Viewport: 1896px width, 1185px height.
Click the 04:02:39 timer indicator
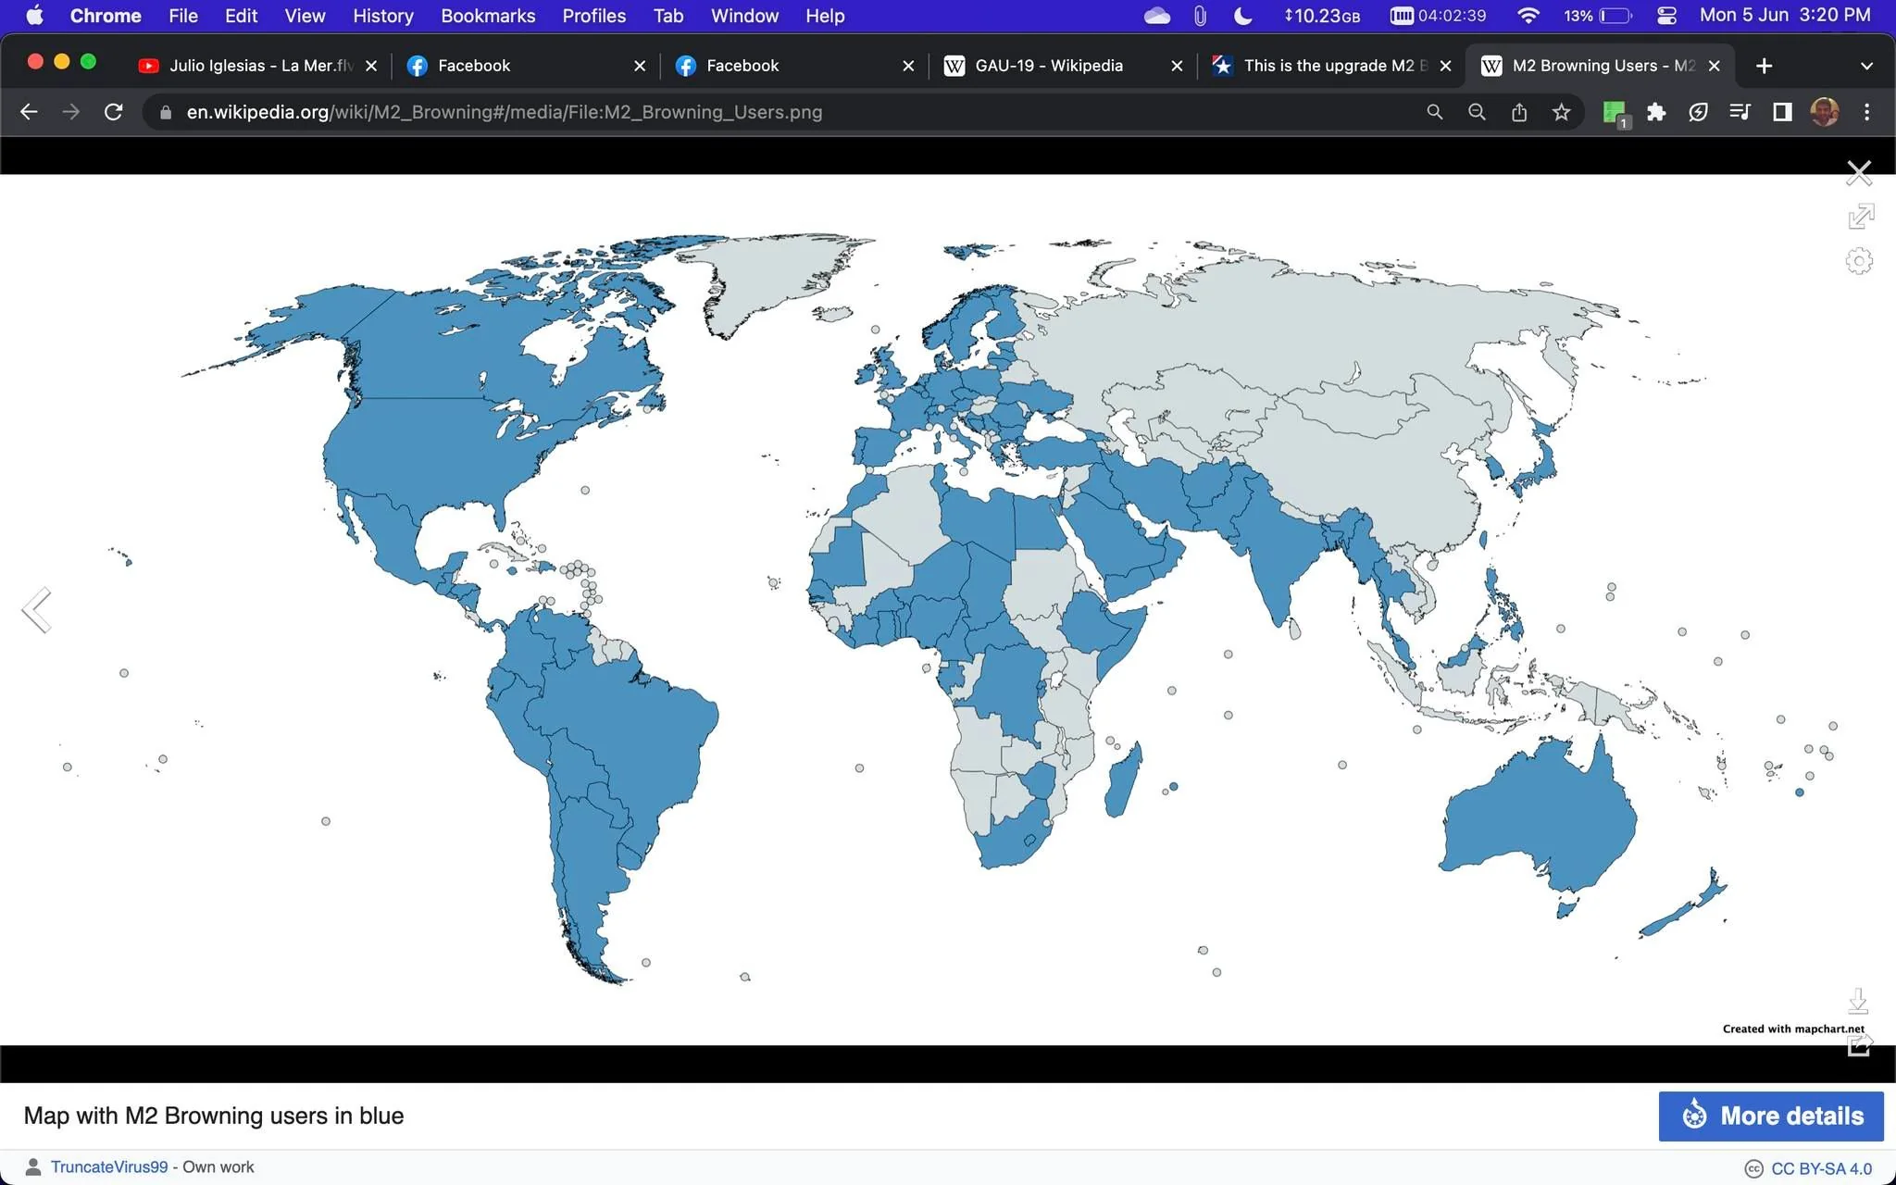(1438, 16)
